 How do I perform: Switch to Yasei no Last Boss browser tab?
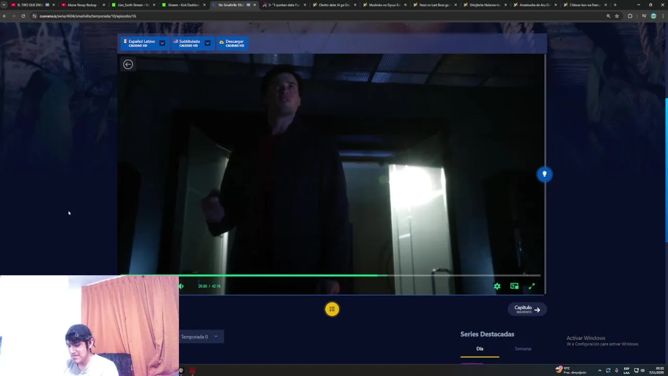coord(435,5)
